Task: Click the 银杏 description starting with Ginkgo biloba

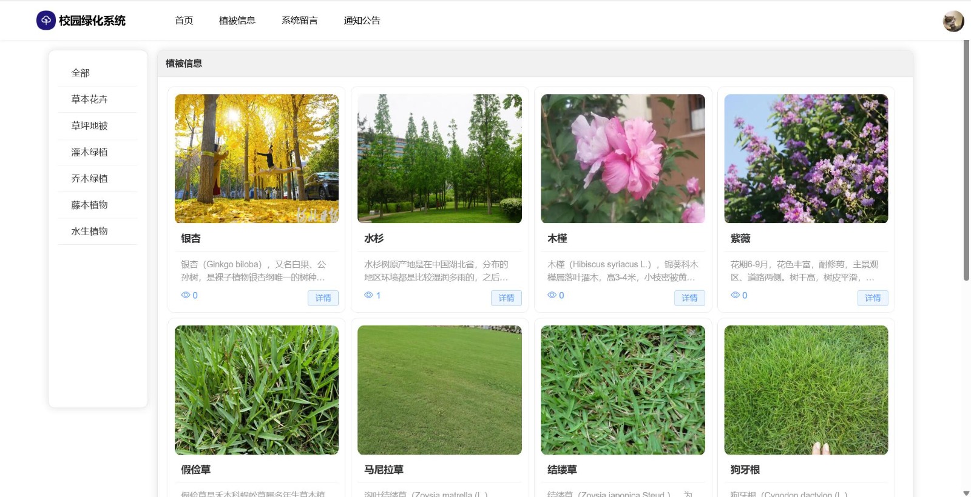Action: click(x=254, y=271)
